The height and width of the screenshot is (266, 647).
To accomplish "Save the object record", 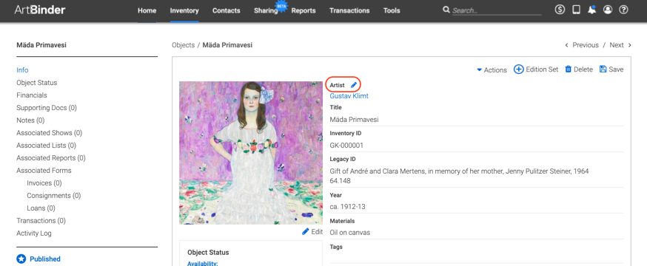I will [611, 69].
